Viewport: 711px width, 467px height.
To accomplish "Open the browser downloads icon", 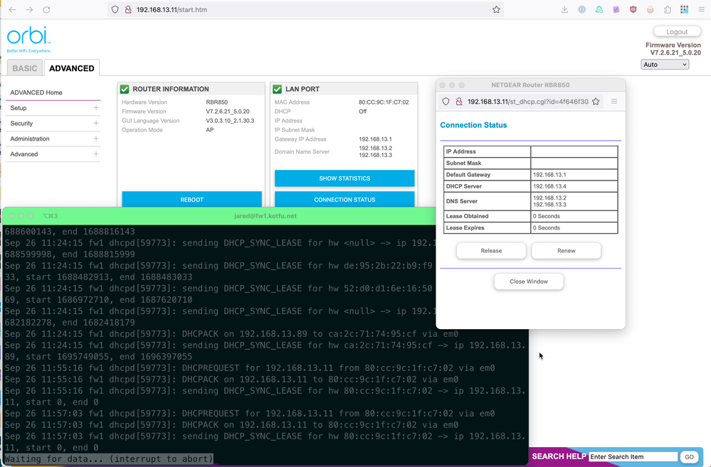I will (564, 10).
